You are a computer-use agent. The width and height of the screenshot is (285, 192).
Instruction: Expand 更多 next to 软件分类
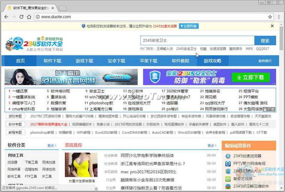(x=52, y=146)
